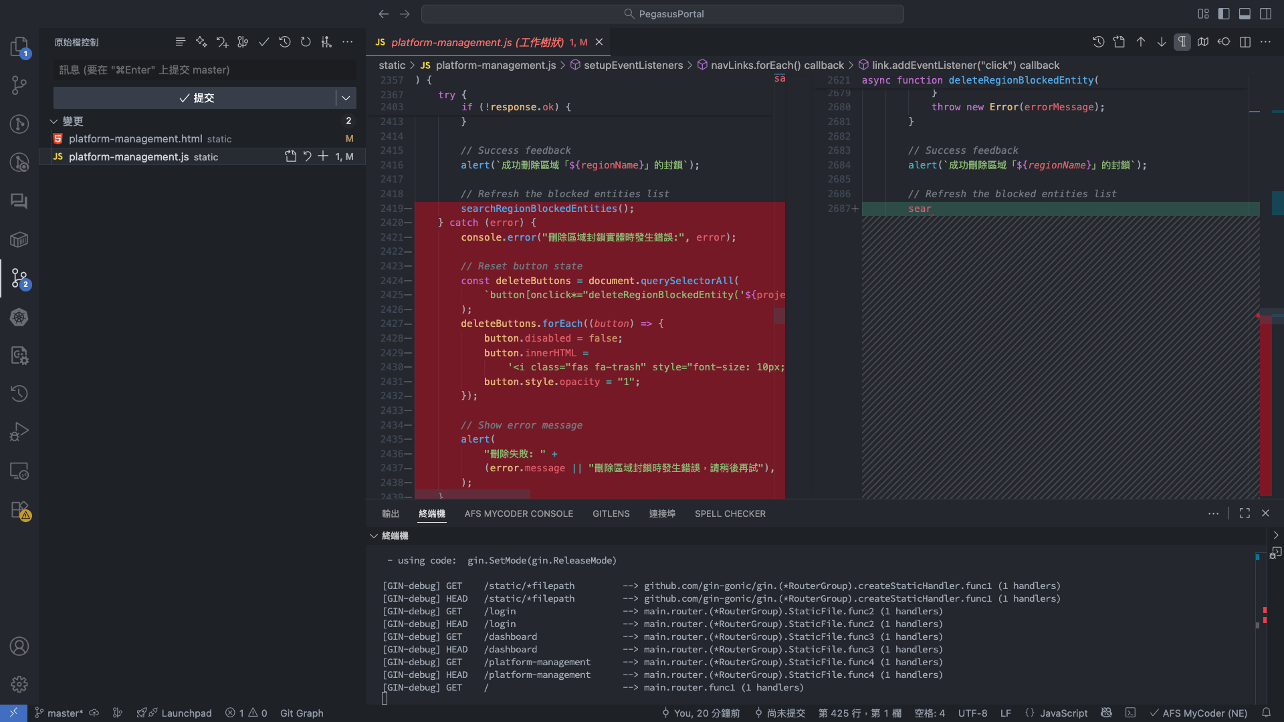The image size is (1284, 722).
Task: Click the refresh icon in source control header
Action: click(x=306, y=42)
